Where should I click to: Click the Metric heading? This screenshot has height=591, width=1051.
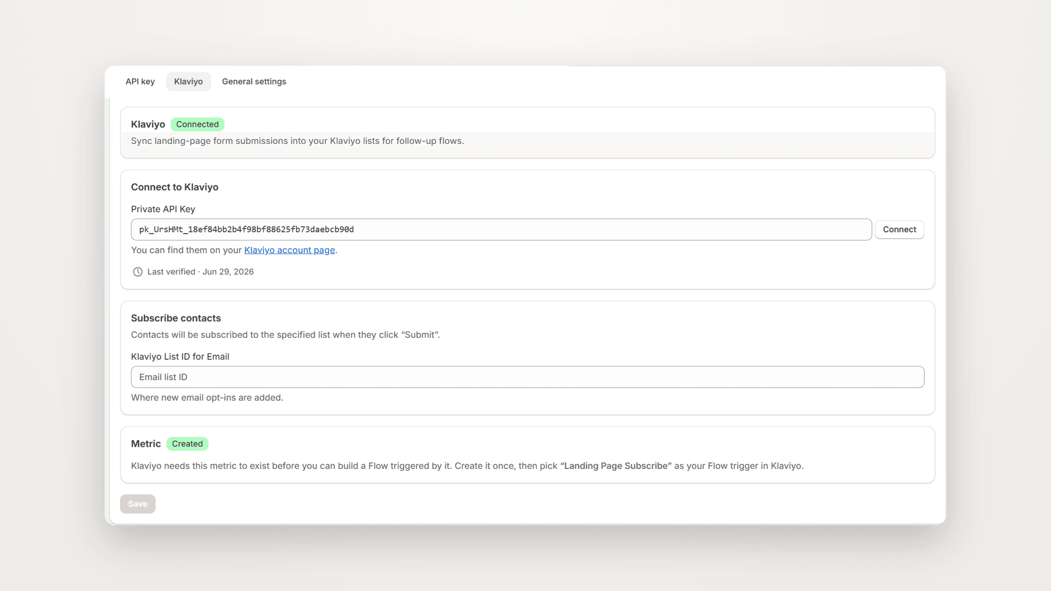point(145,444)
